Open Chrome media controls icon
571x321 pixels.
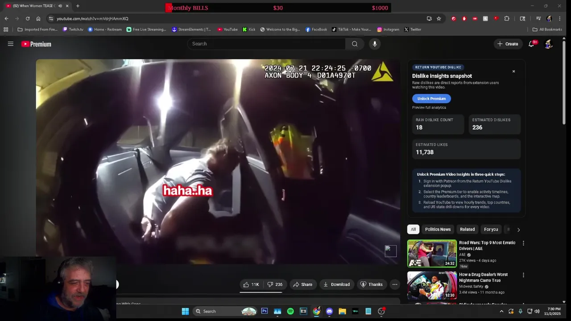[538, 19]
